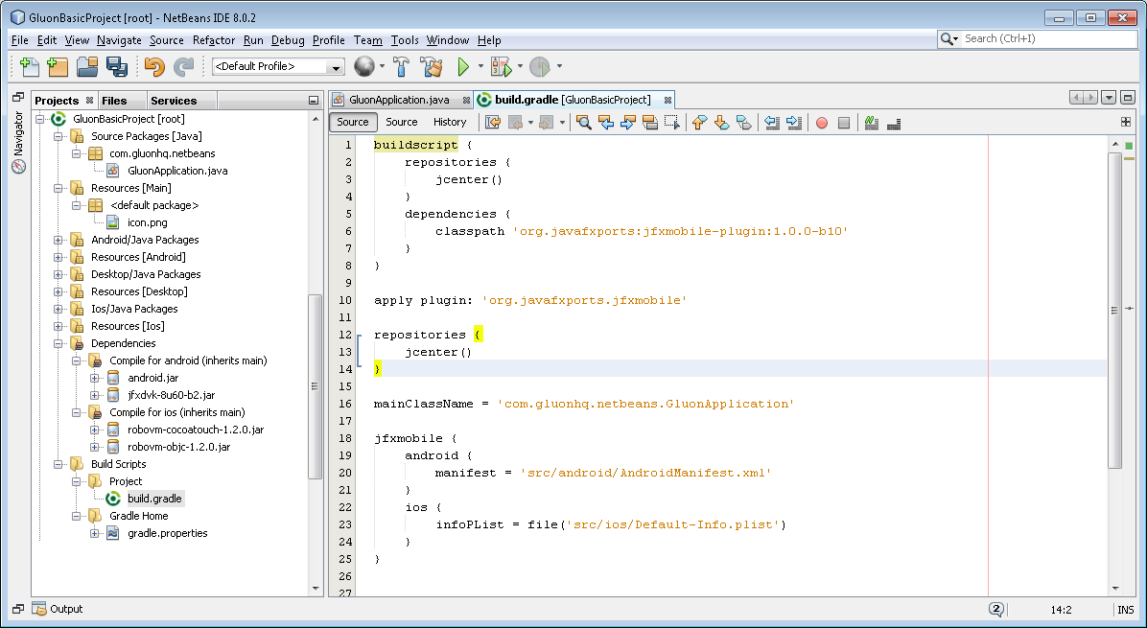The width and height of the screenshot is (1147, 628).
Task: Go to previous bookmark in the editor
Action: pyautogui.click(x=700, y=122)
